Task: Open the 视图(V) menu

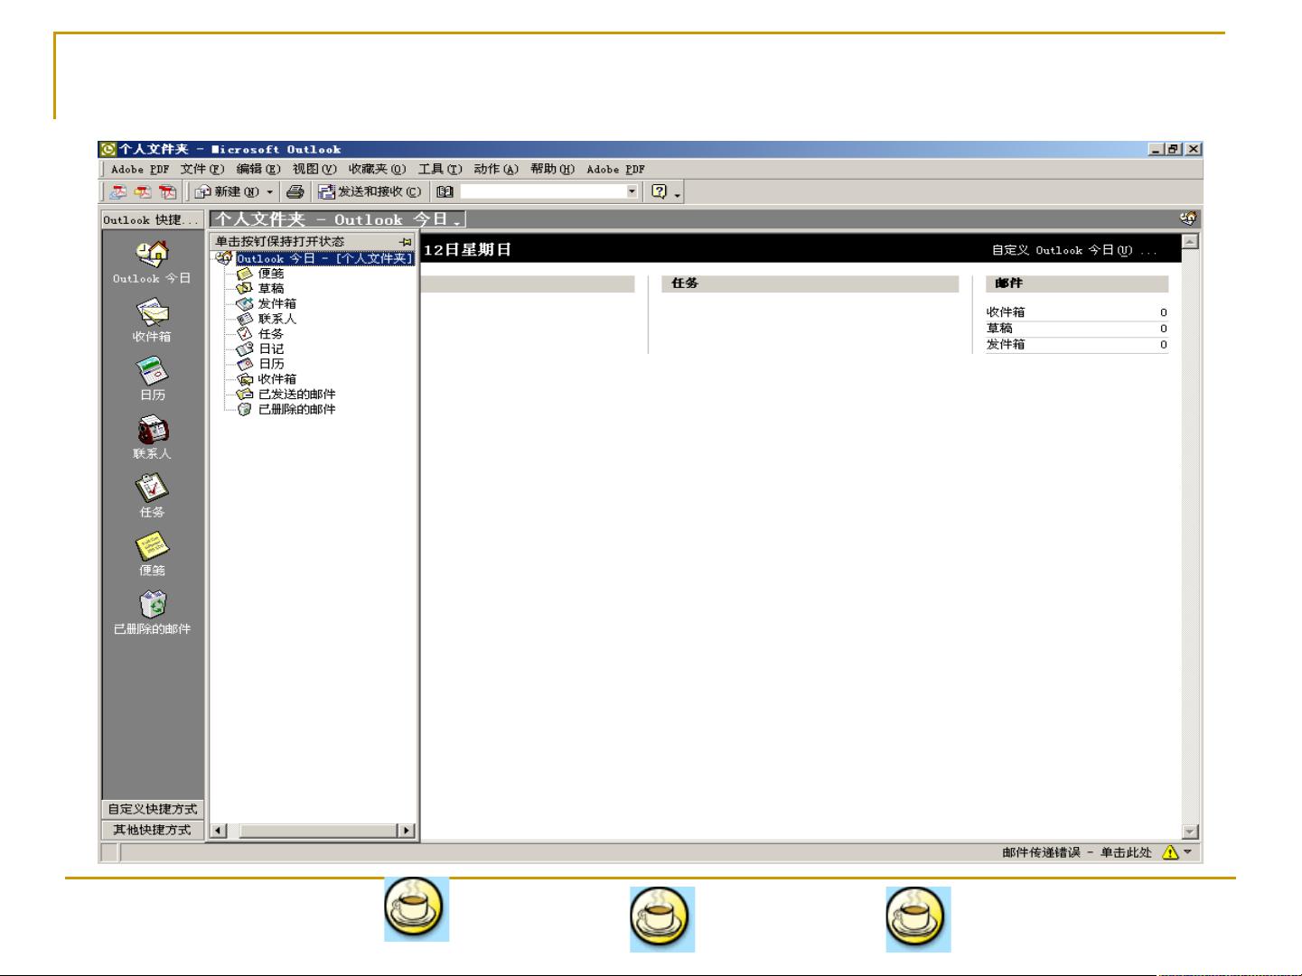Action: pos(314,169)
